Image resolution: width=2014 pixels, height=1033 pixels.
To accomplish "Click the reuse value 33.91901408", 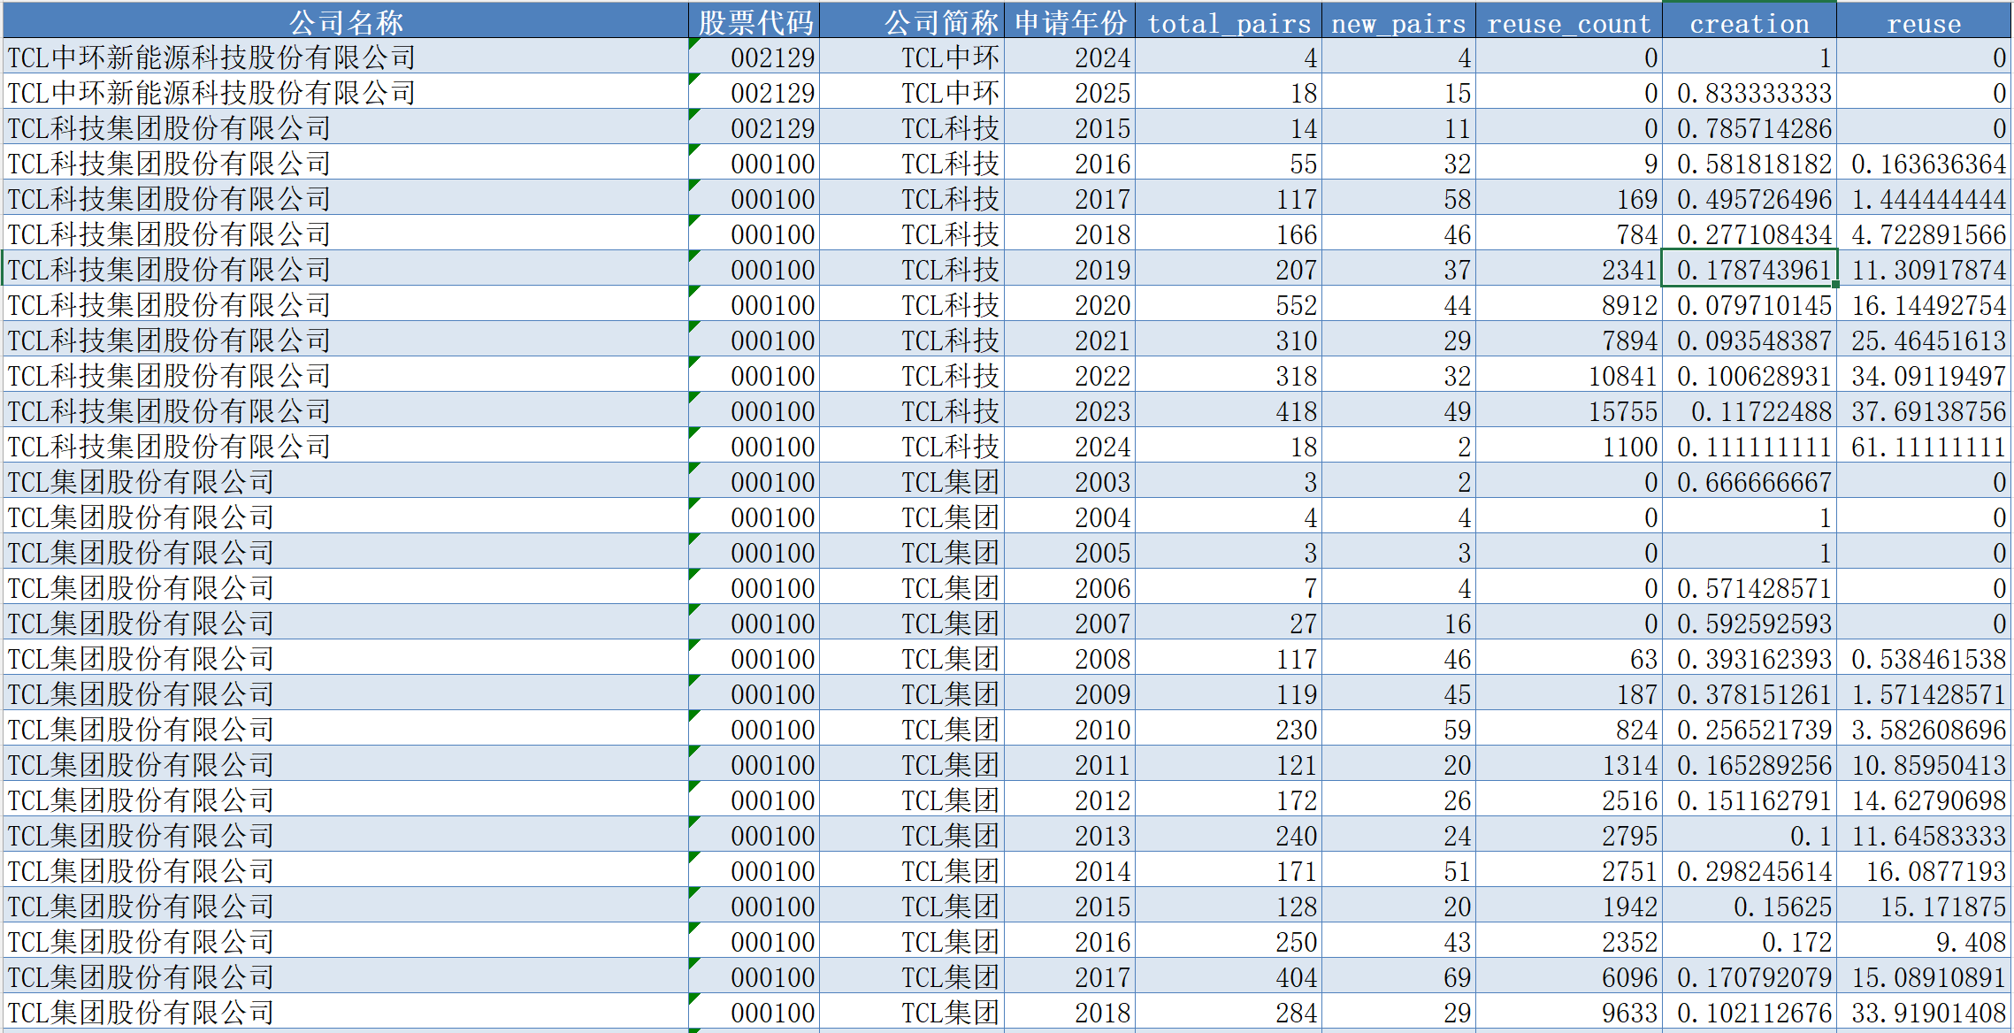I will click(1924, 1012).
